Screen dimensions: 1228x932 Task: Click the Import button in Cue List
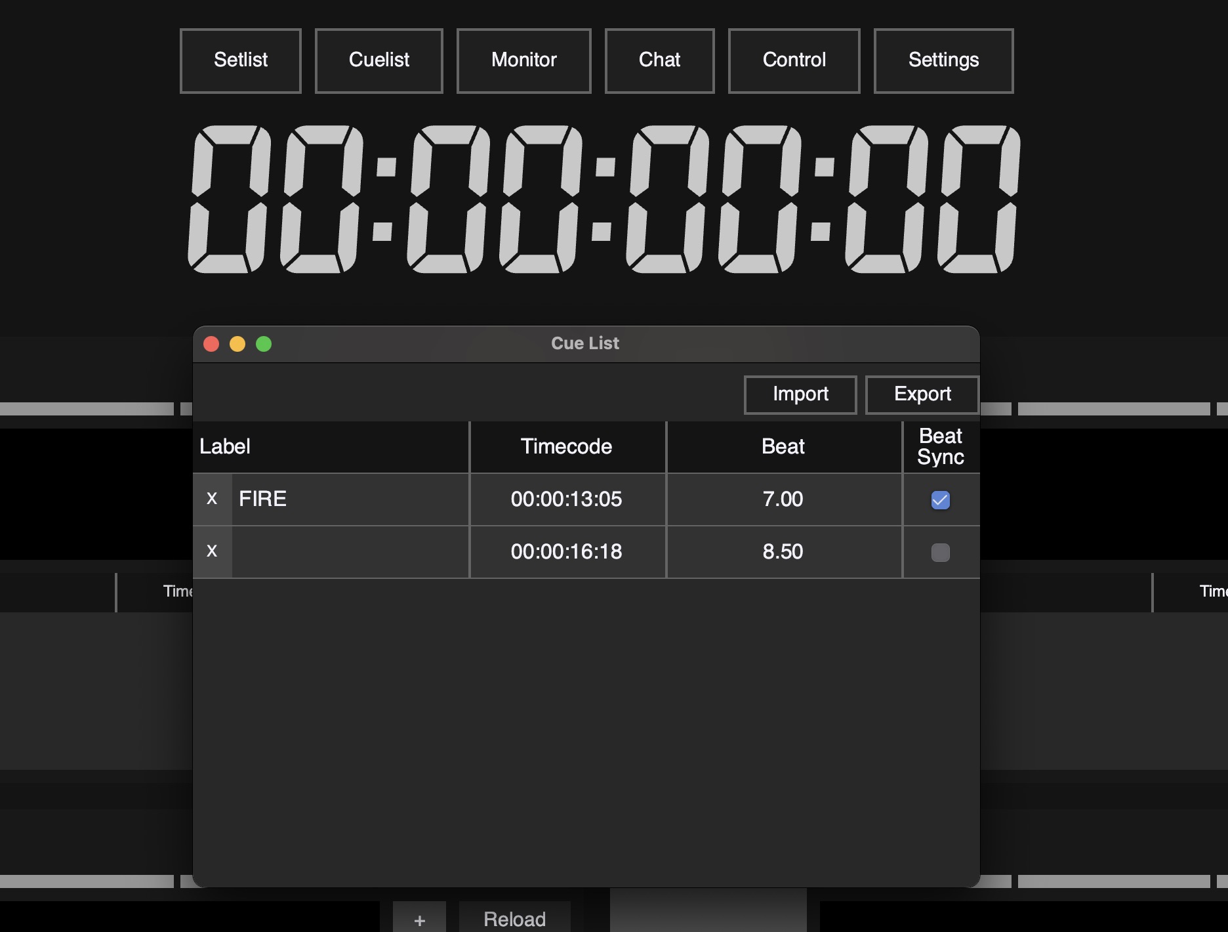(x=800, y=394)
